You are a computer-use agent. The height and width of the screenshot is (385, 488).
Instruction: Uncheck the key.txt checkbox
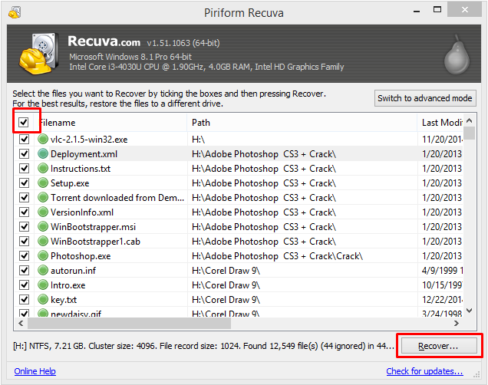[x=25, y=299]
